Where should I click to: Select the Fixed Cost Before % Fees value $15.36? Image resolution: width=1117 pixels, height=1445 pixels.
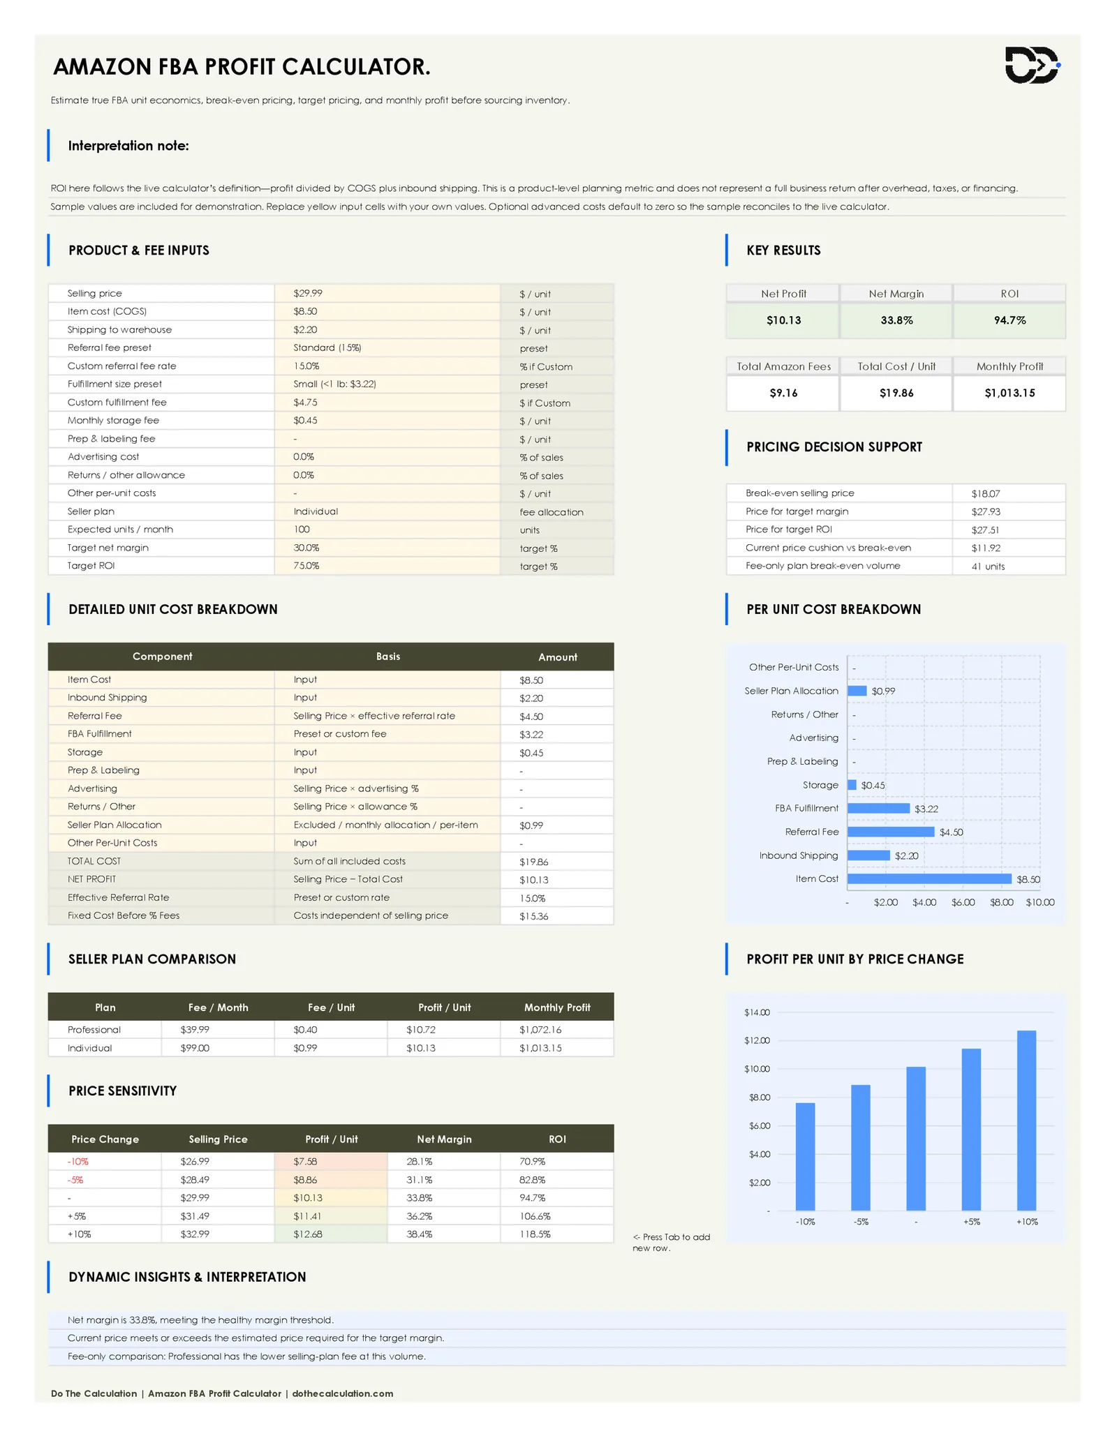[557, 916]
